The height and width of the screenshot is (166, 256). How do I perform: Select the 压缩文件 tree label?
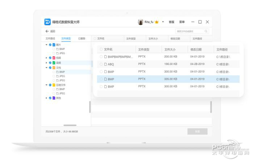click(61, 85)
